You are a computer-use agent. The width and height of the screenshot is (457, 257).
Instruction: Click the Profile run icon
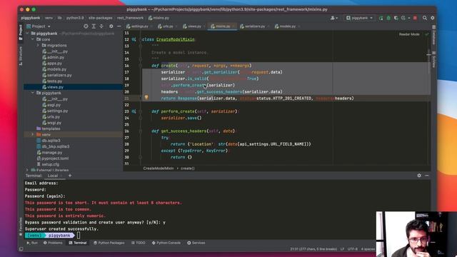click(x=403, y=18)
